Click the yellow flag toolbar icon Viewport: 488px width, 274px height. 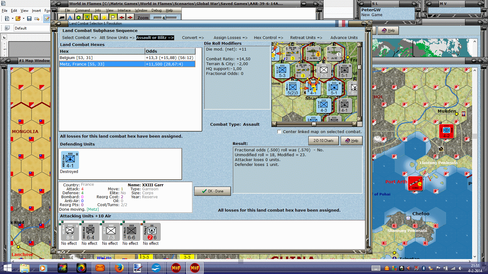(x=113, y=17)
